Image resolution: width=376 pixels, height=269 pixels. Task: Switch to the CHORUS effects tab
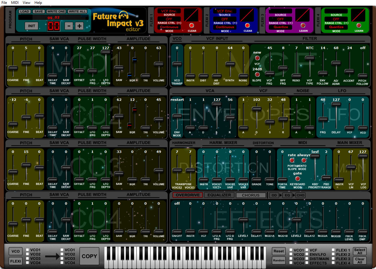click(x=251, y=195)
